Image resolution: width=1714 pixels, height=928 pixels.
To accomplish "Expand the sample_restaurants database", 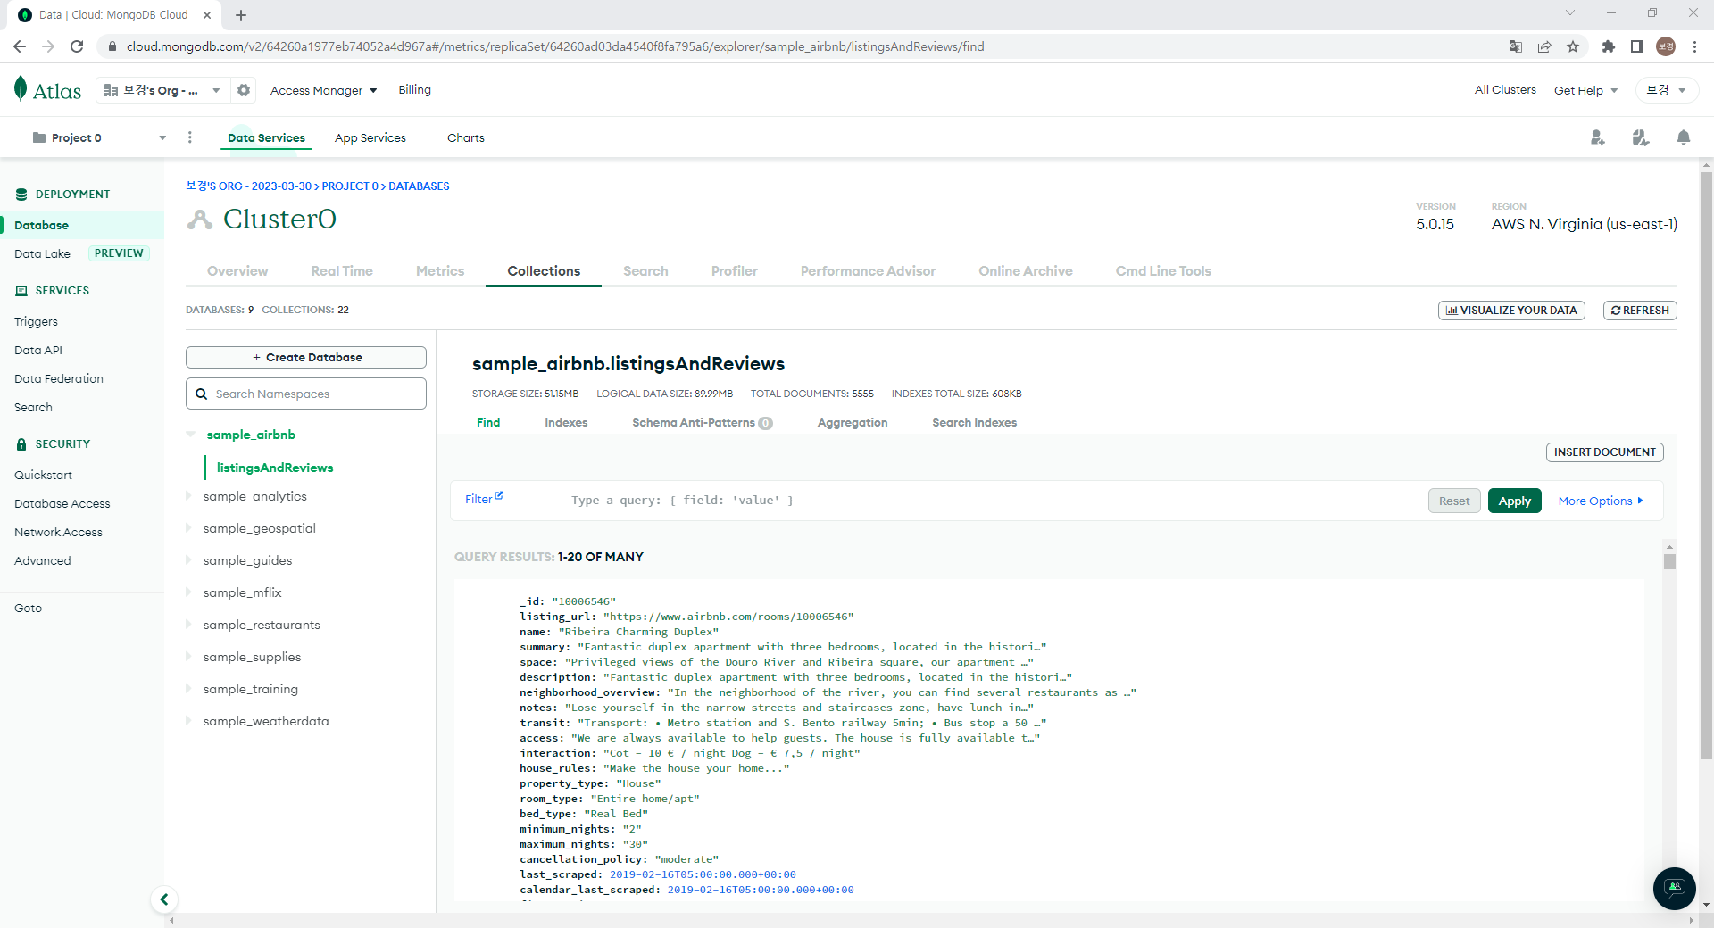I will 188,625.
